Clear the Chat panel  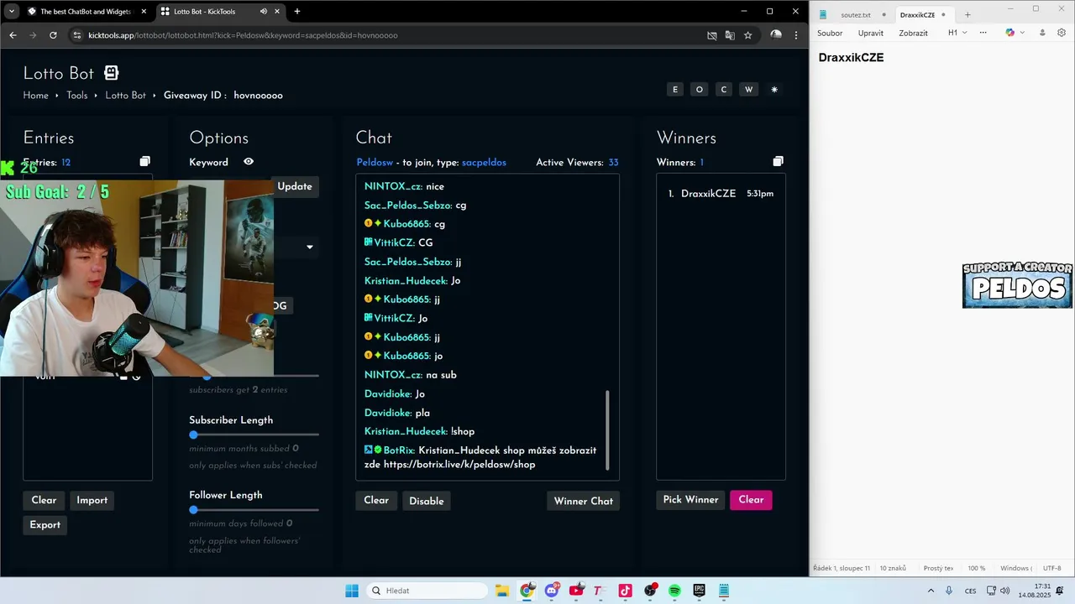[376, 501]
